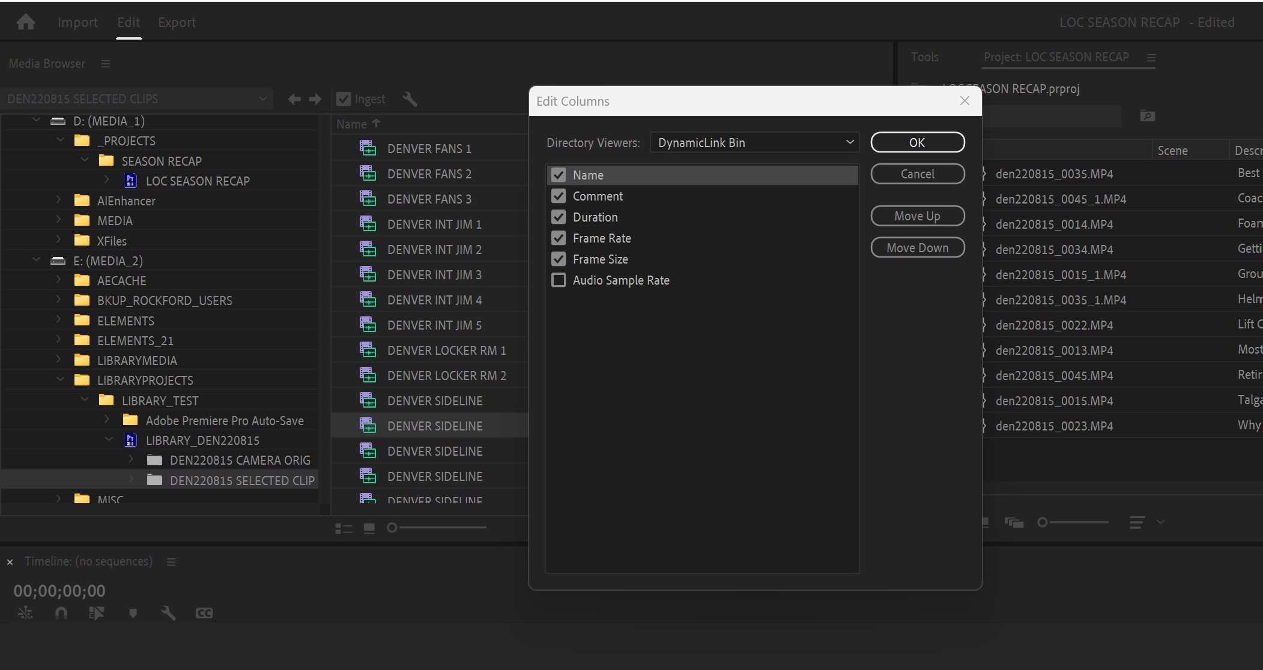Image resolution: width=1263 pixels, height=670 pixels.
Task: Open Ingest settings with the wrench icon
Action: point(410,99)
